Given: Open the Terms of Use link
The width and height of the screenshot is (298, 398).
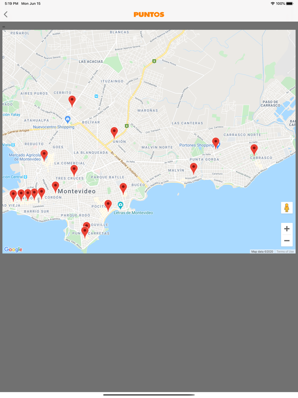Looking at the screenshot, I should tap(285, 252).
